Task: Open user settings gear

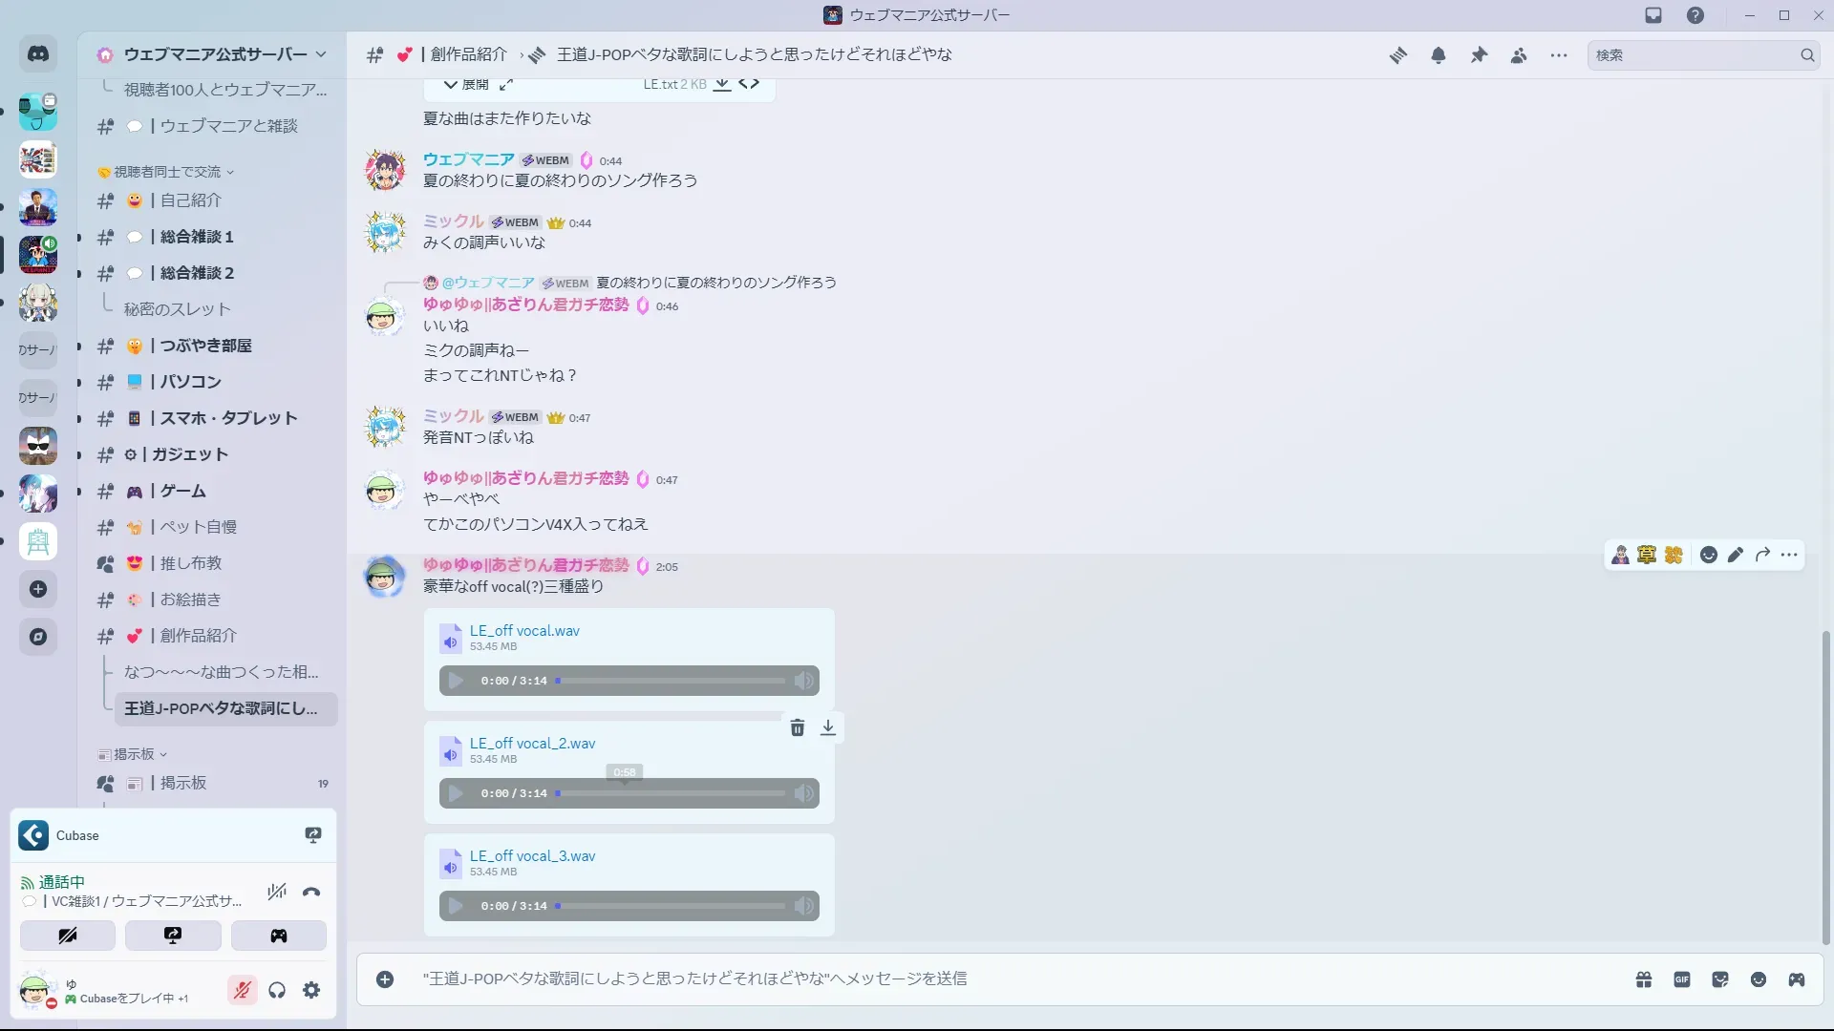Action: (x=311, y=991)
